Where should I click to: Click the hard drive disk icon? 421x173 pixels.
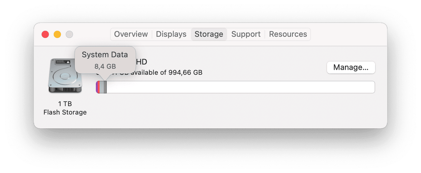pyautogui.click(x=65, y=75)
